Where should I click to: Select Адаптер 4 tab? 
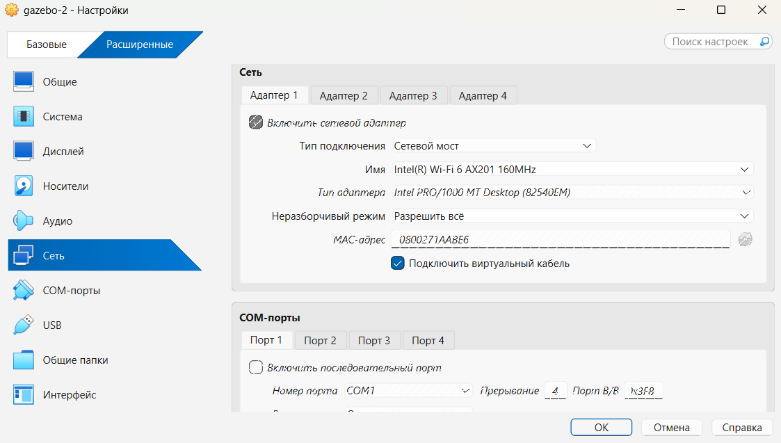[483, 96]
